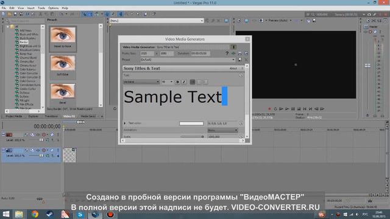Click the first track Level slider
The height and width of the screenshot is (219, 390).
(x=37, y=141)
